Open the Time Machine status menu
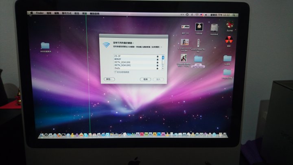This screenshot has height=165, width=293. [x=187, y=15]
